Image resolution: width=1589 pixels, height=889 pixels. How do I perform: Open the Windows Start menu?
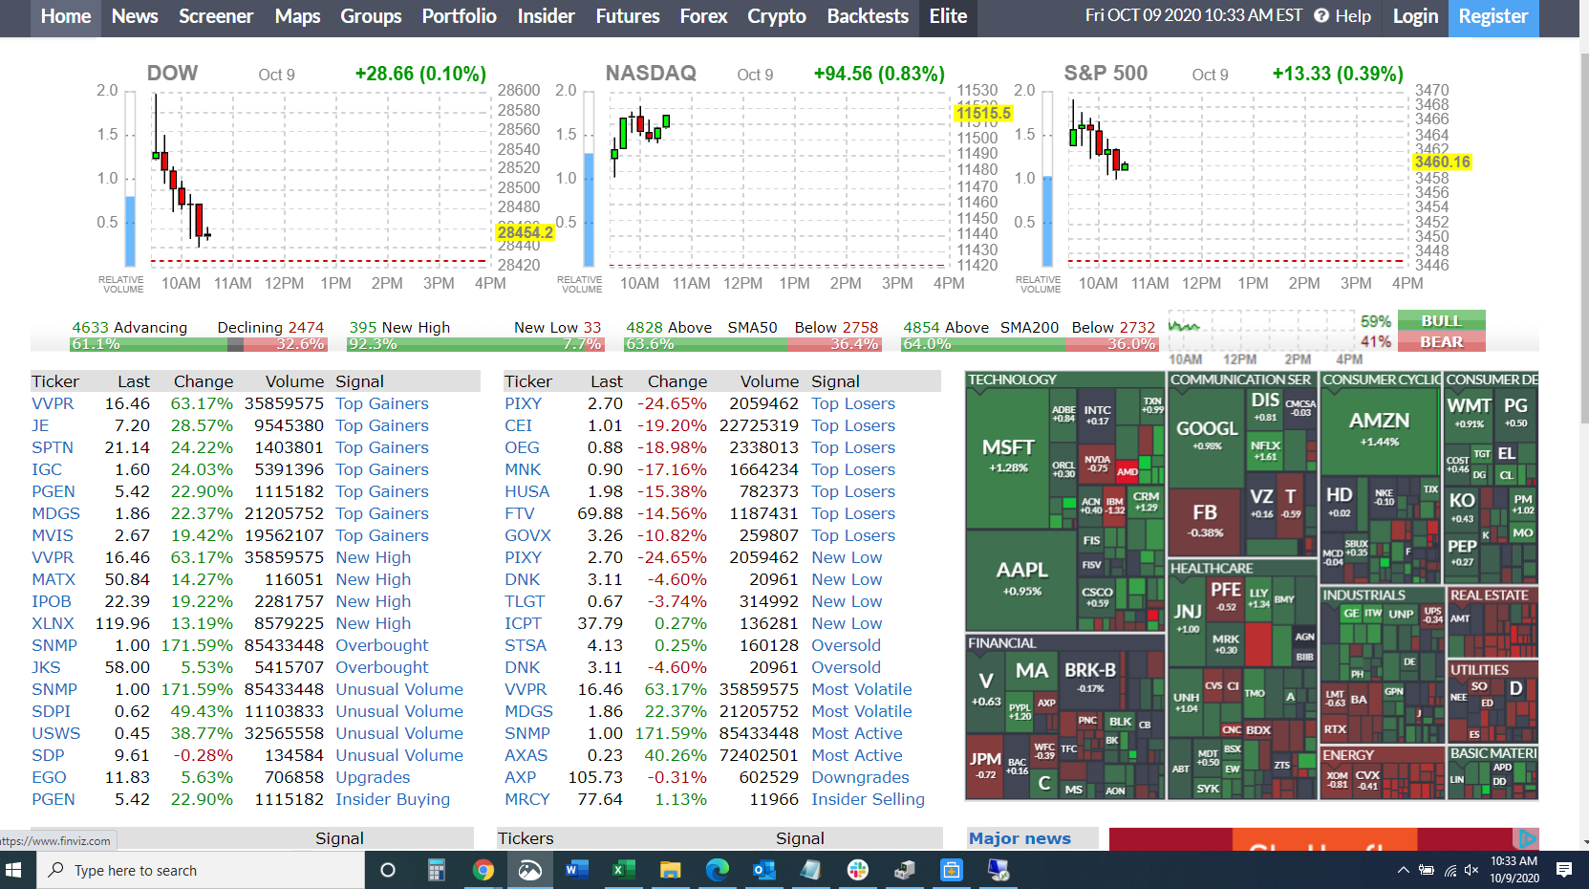pyautogui.click(x=13, y=870)
